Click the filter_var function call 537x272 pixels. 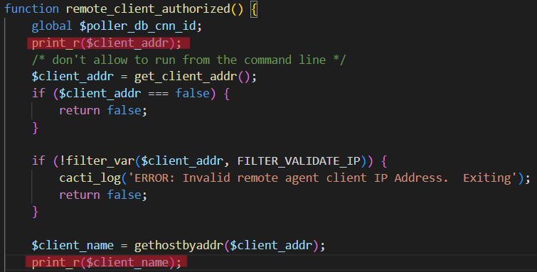click(100, 161)
